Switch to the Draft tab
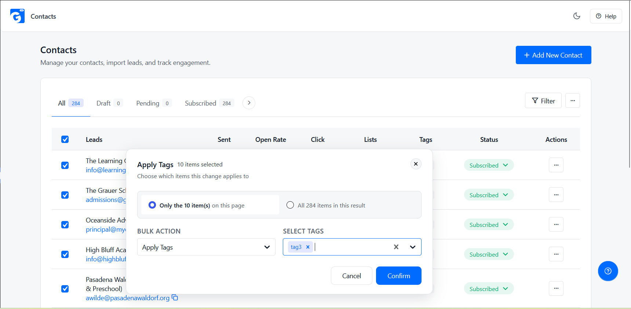 (x=109, y=103)
